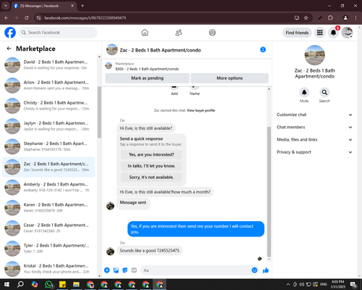The height and width of the screenshot is (290, 362).
Task: Open Cesar conversation in list
Action: (x=49, y=228)
